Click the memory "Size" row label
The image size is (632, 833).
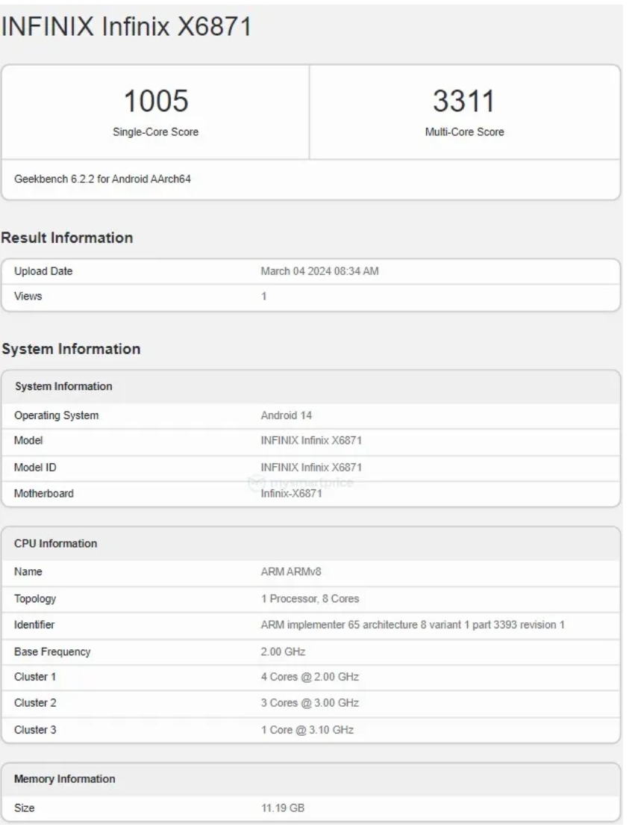tap(25, 808)
